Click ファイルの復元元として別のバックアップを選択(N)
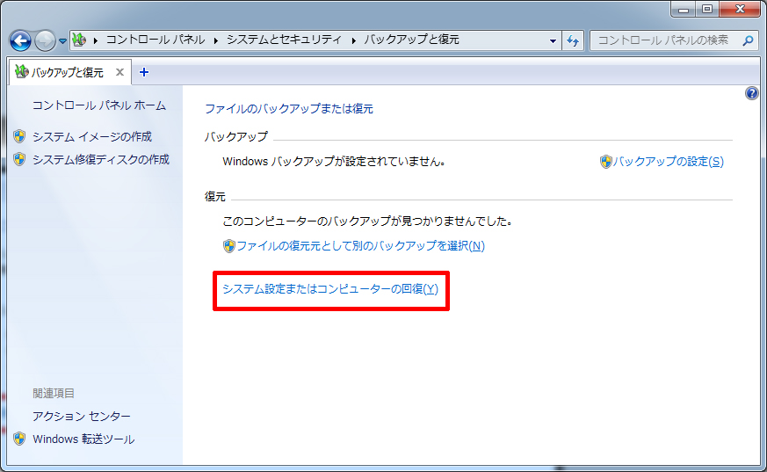The image size is (767, 472). (360, 246)
